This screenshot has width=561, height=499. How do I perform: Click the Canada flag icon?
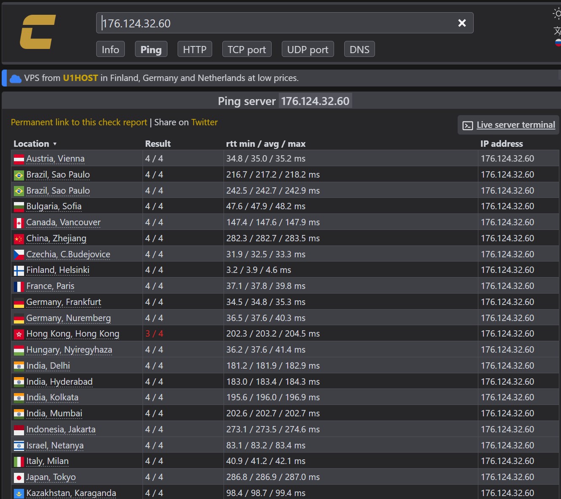click(19, 223)
